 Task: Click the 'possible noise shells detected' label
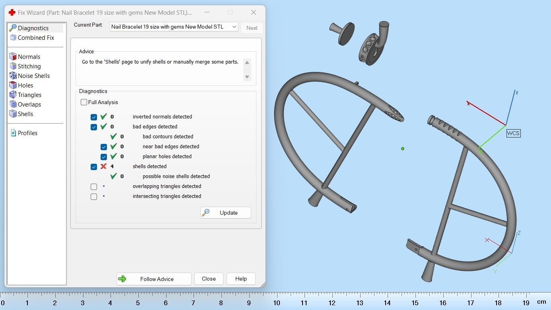point(176,176)
